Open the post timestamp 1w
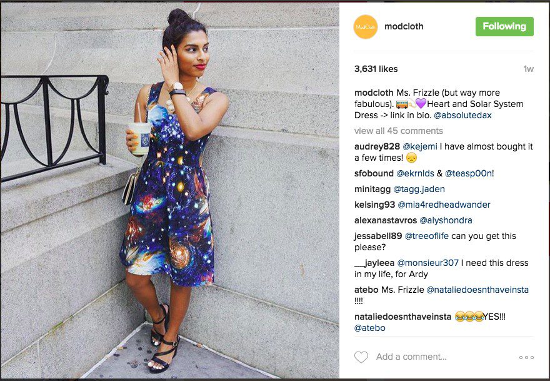Viewport: 550px width, 381px height. click(528, 69)
